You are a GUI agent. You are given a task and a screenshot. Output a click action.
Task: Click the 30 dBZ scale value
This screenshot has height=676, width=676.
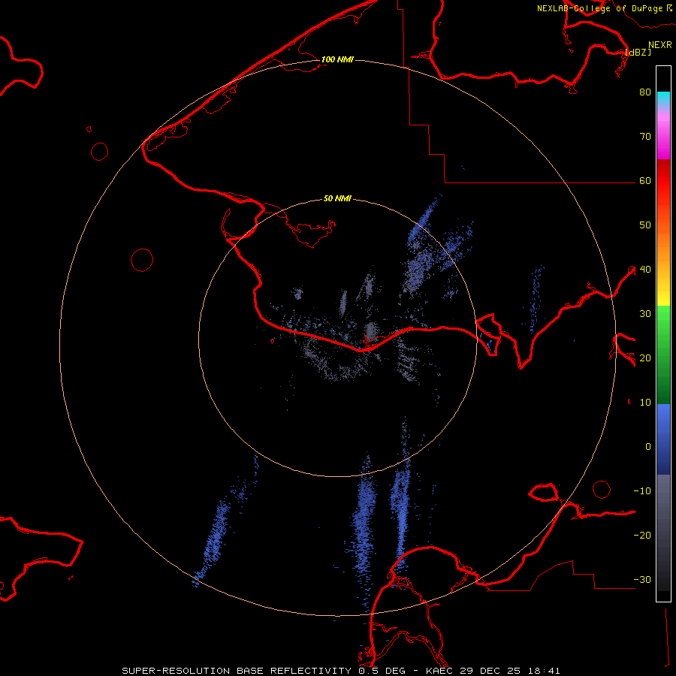click(x=645, y=314)
